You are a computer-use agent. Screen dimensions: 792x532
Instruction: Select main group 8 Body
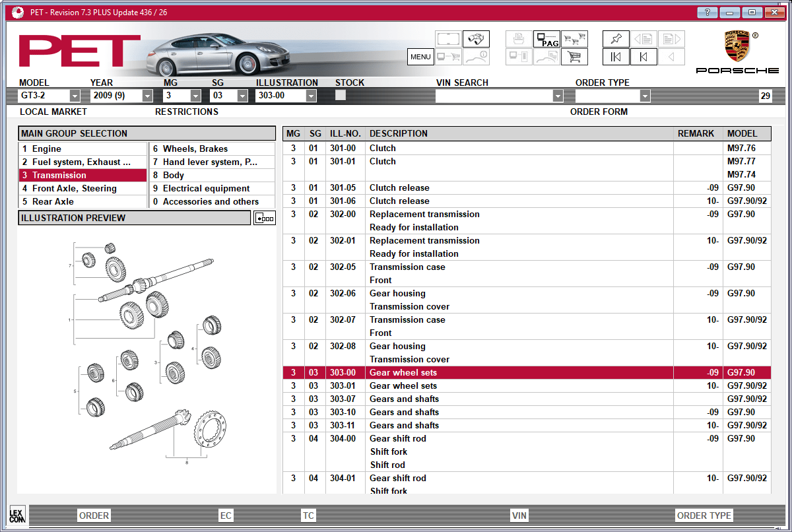pyautogui.click(x=213, y=176)
